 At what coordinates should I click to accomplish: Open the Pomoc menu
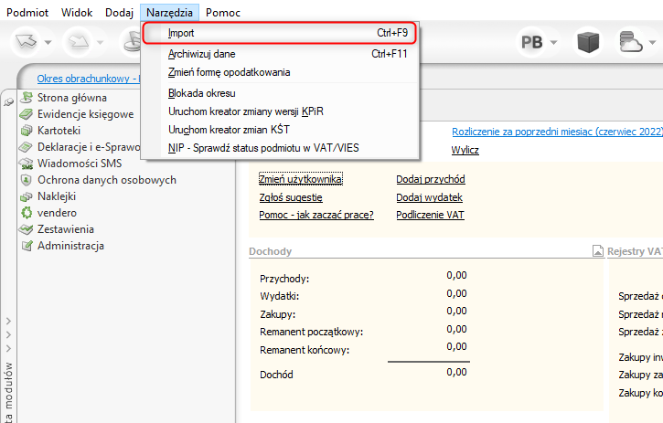[x=223, y=13]
